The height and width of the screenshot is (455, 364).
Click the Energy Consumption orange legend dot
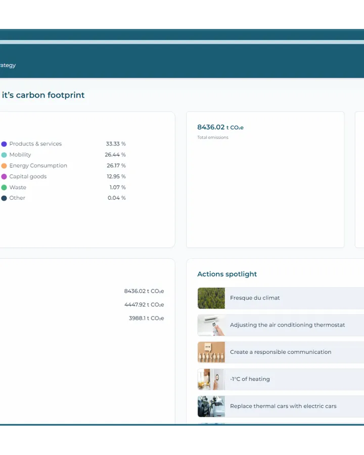[x=4, y=166]
